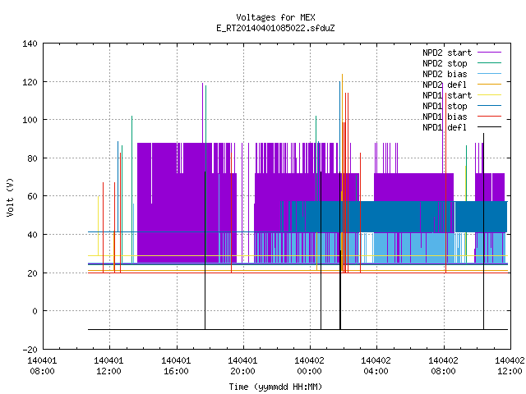Click the E_RT20140401085022.sfduZ file name subtitle
This screenshot has height=394, width=526.
click(x=275, y=28)
